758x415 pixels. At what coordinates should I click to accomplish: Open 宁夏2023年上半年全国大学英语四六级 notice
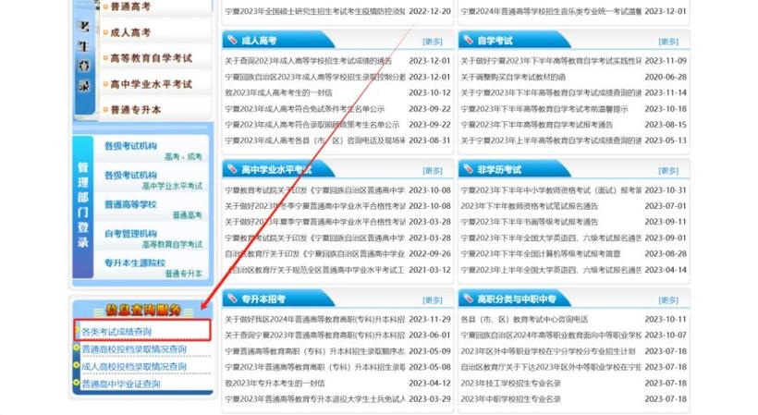[551, 270]
